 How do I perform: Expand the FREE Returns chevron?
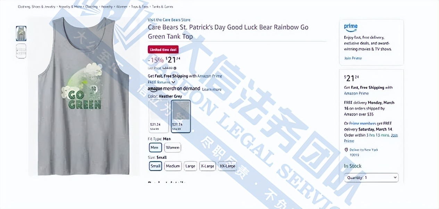coord(173,82)
